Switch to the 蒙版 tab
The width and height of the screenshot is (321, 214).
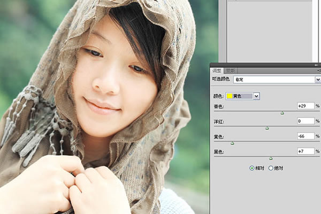click(x=231, y=70)
